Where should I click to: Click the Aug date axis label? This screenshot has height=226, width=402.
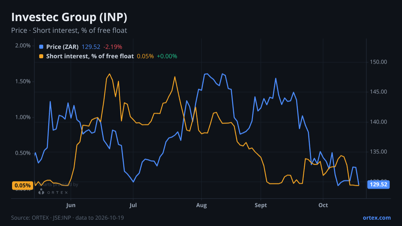point(201,205)
